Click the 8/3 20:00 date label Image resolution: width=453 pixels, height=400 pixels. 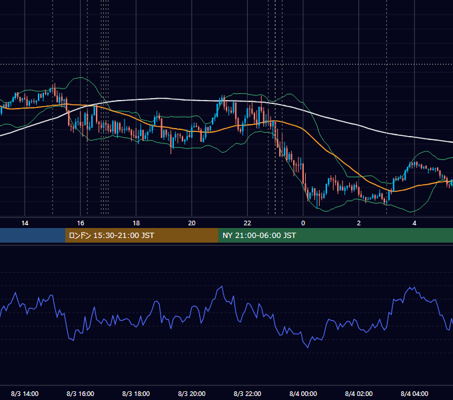(x=192, y=393)
